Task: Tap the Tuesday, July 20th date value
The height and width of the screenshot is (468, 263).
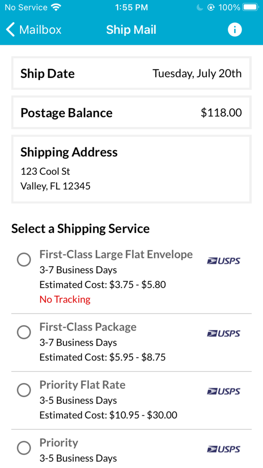Action: point(197,73)
